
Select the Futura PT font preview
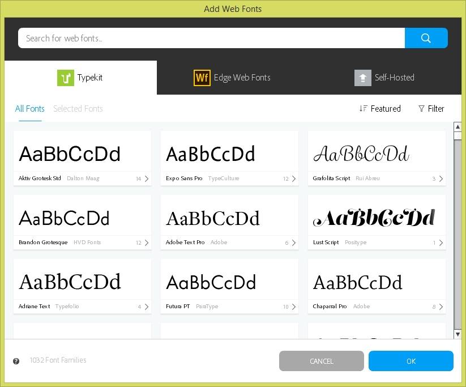click(229, 279)
